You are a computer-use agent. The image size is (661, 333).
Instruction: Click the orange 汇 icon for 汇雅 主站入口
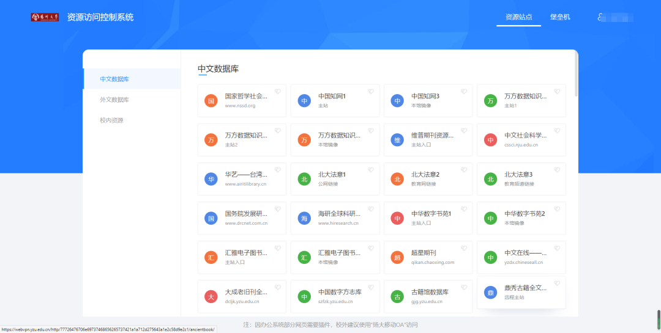pos(211,257)
